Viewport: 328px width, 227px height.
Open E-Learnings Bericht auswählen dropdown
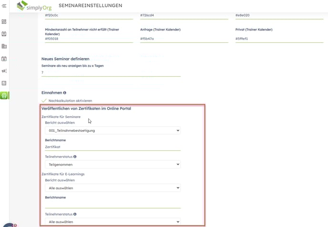pyautogui.click(x=113, y=188)
